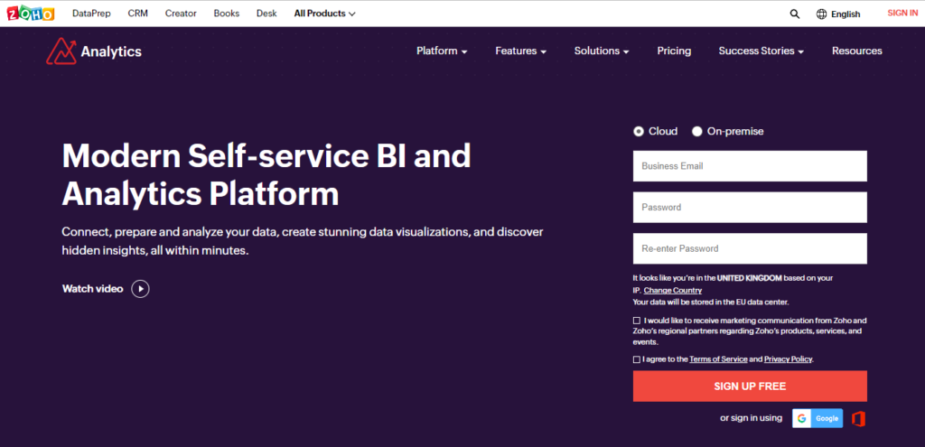Click the 'UNITED KINGDOM' text
The height and width of the screenshot is (447, 925).
pyautogui.click(x=750, y=278)
